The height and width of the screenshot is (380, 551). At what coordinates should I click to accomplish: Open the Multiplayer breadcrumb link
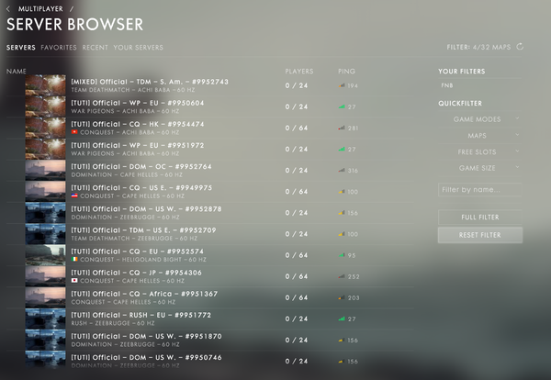(x=40, y=9)
